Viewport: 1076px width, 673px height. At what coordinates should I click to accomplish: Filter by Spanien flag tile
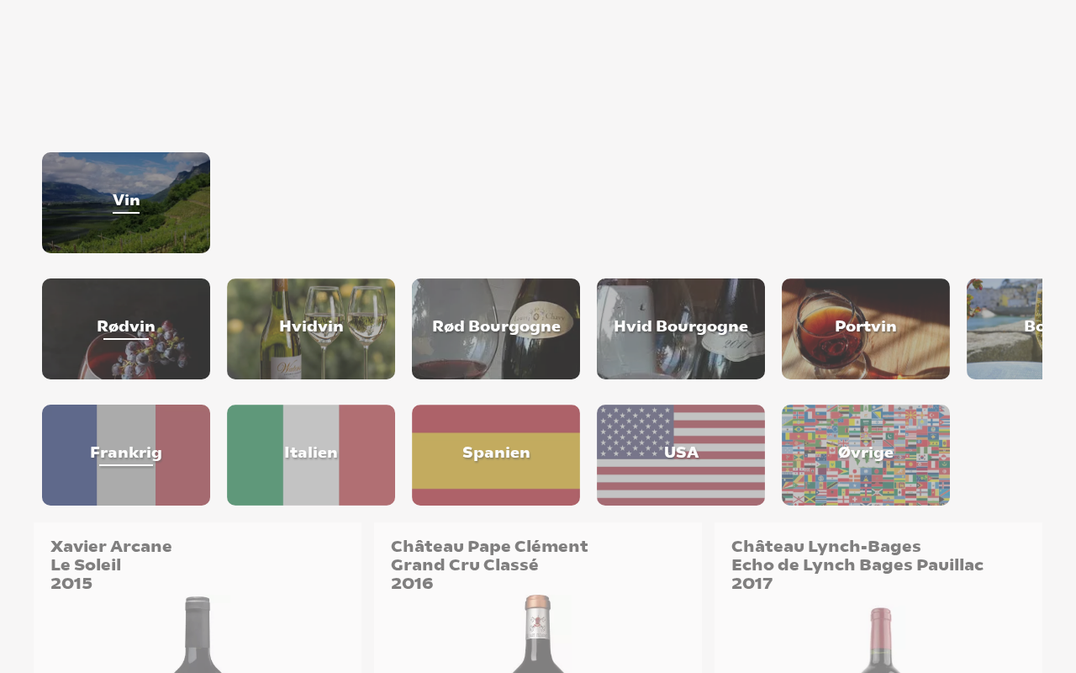(x=496, y=455)
